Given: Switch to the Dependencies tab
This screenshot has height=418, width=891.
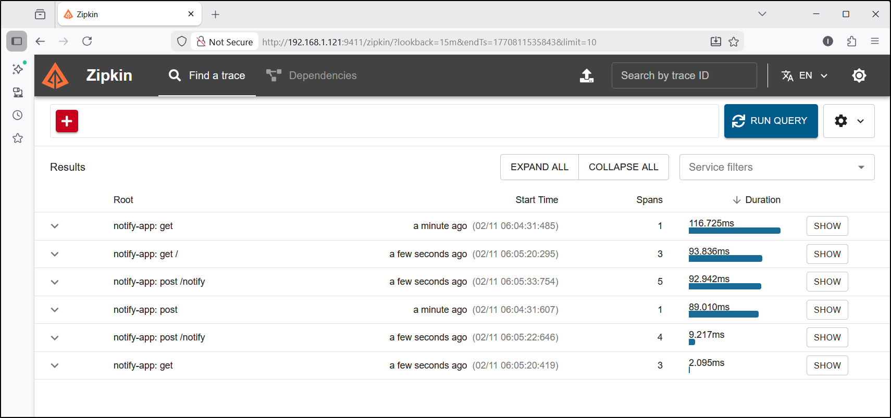Looking at the screenshot, I should [x=312, y=75].
